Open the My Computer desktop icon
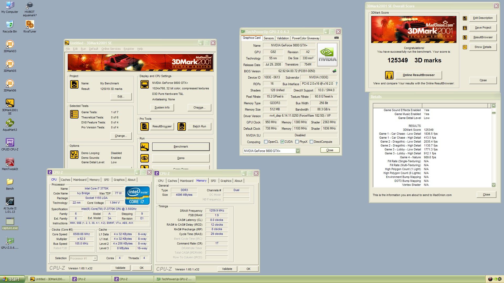504x283 pixels. [x=10, y=7]
